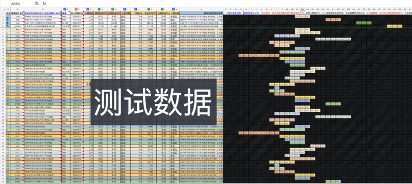Screen dimensions: 412x184
Task: Click the magnifier icon beside name box
Action: tap(36, 3)
